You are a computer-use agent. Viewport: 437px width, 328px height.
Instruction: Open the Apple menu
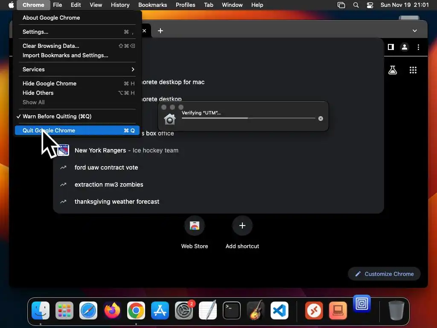[x=11, y=5]
